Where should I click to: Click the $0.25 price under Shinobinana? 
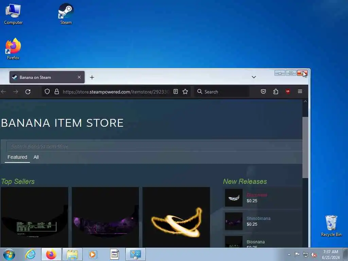pyautogui.click(x=252, y=224)
